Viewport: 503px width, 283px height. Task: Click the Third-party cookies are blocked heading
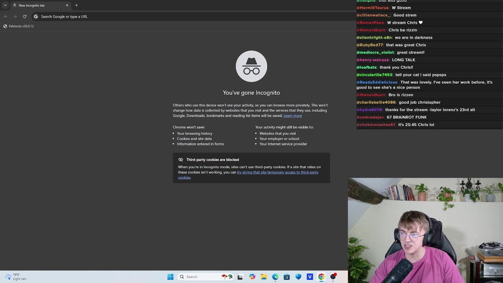pos(213,160)
